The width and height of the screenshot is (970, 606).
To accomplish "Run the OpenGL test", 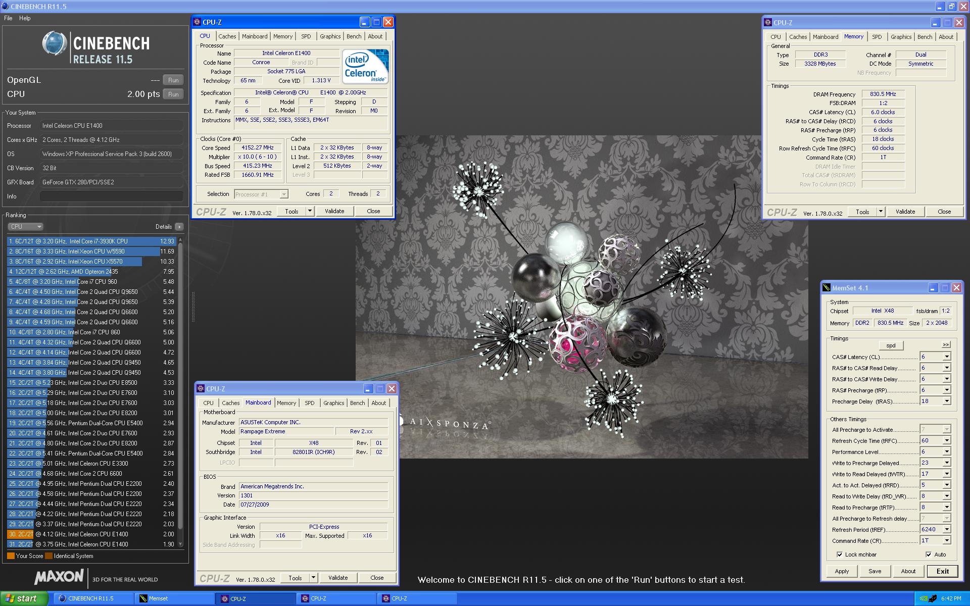I will 173,80.
